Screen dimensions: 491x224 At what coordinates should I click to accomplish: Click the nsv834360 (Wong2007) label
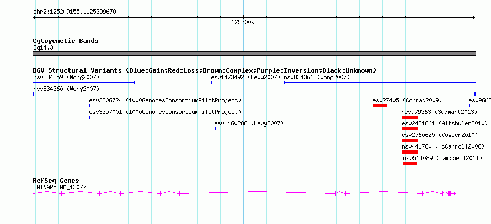[66, 89]
